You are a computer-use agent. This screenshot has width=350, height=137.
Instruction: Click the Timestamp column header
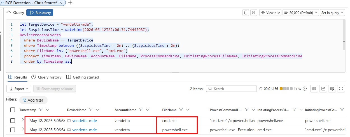(x=28, y=110)
